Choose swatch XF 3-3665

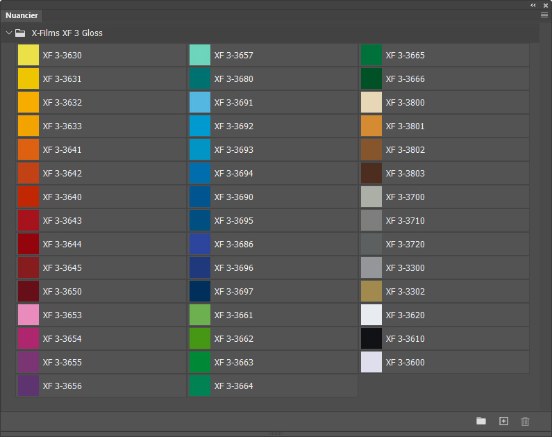pos(371,55)
